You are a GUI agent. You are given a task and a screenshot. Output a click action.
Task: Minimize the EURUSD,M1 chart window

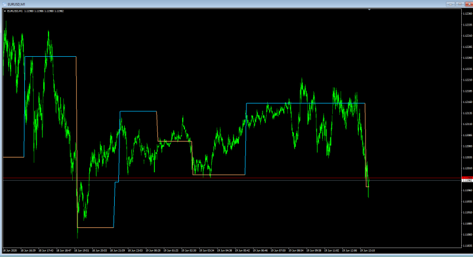pos(451,4)
